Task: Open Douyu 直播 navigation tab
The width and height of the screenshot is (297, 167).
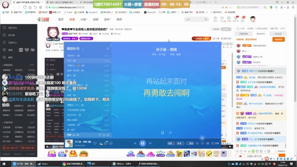Action: pyautogui.click(x=72, y=19)
